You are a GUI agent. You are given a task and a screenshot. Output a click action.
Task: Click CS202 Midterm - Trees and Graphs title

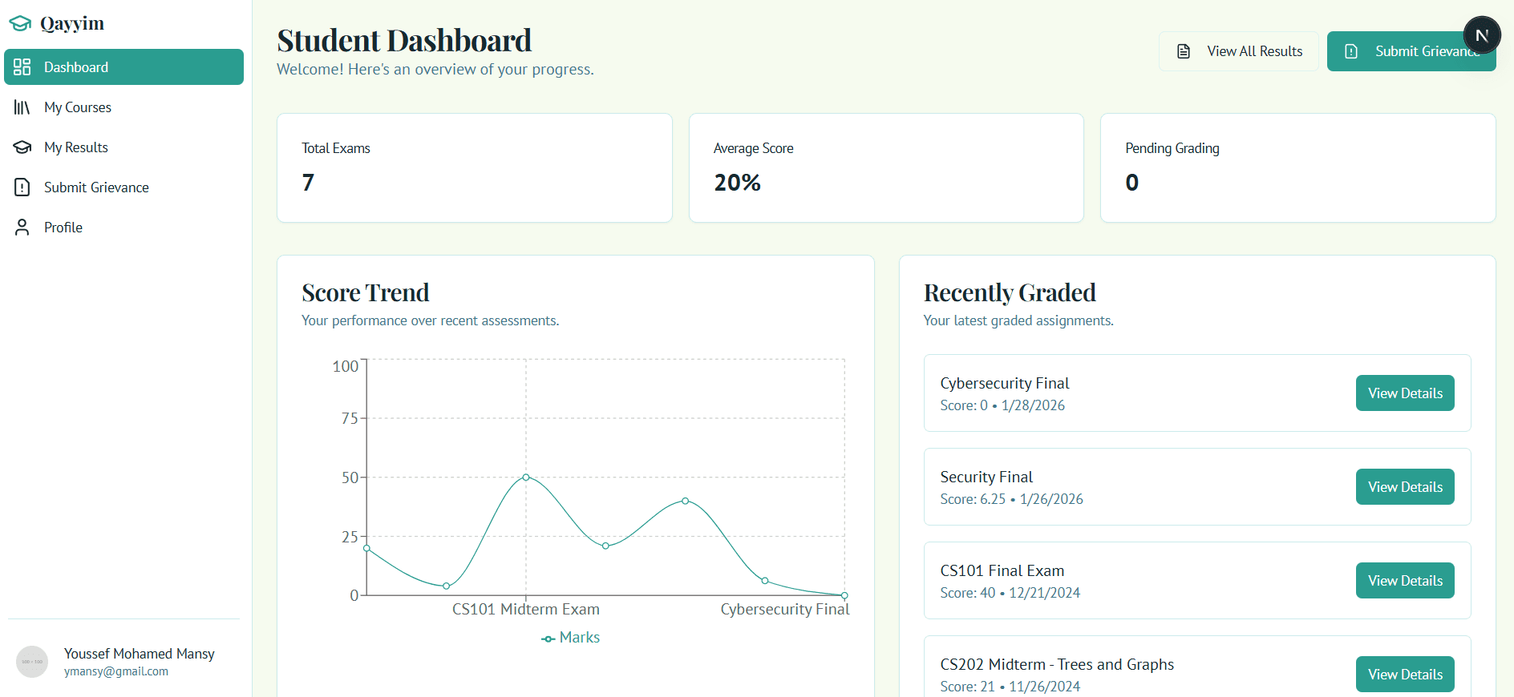tap(1057, 664)
